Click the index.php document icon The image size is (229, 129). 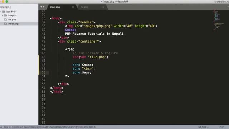[x=6, y=24]
